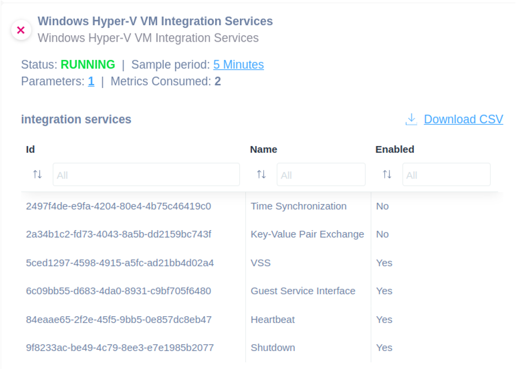Click Enabled value for Time Synchronization
The image size is (516, 369).
(x=382, y=206)
